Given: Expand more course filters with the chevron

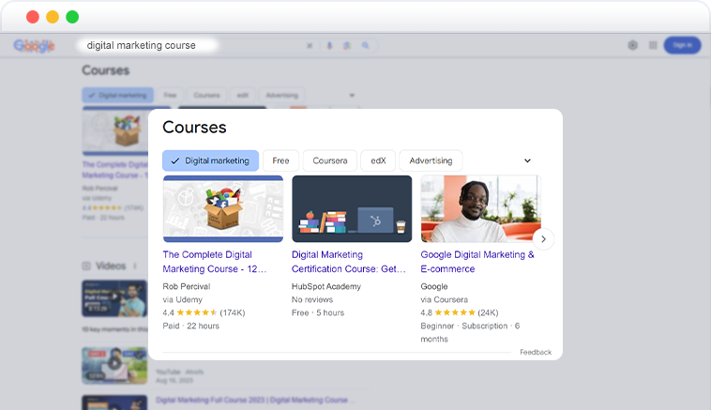Looking at the screenshot, I should tap(527, 160).
